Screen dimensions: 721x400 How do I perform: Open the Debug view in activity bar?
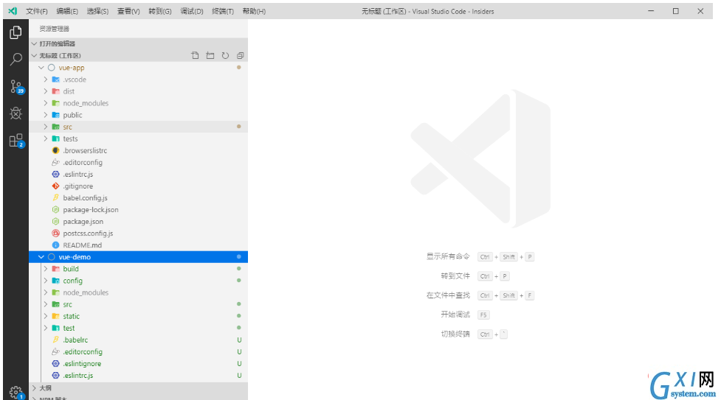(x=15, y=113)
